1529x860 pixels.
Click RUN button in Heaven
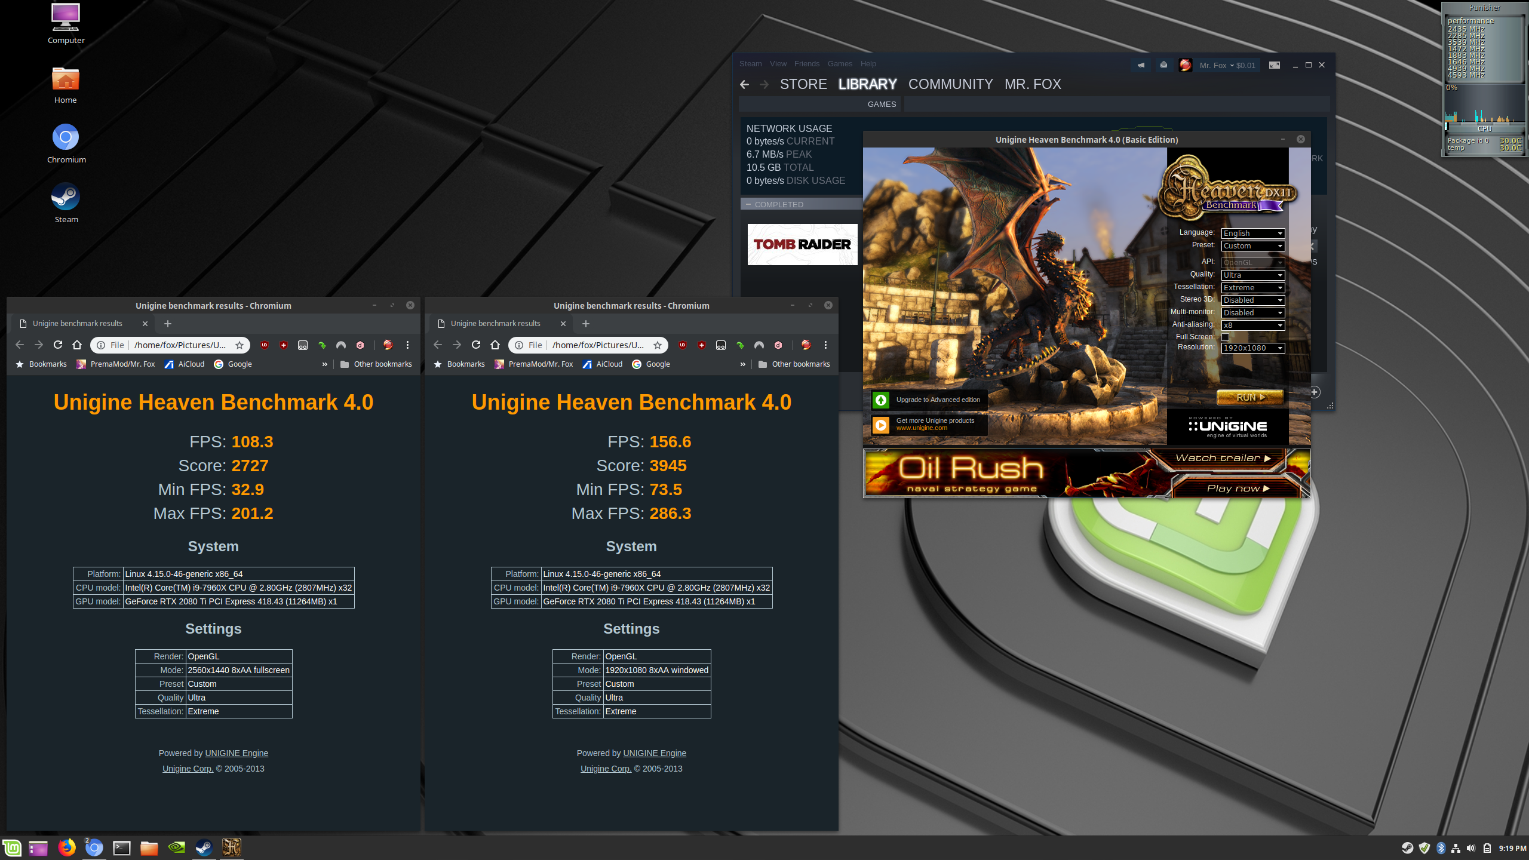pyautogui.click(x=1250, y=397)
